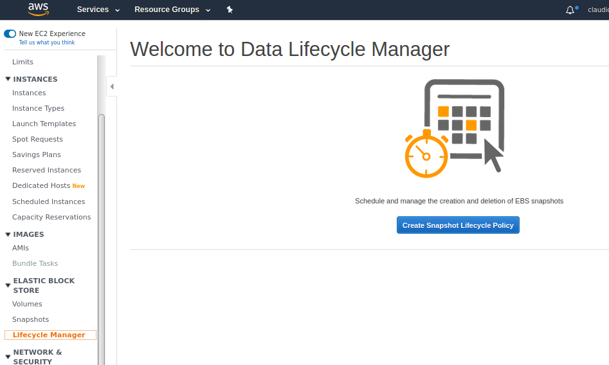
Task: Open the Resource Groups dropdown menu
Action: pyautogui.click(x=172, y=10)
